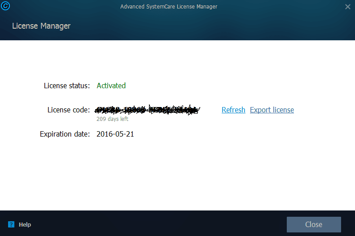Click the Export license link
The height and width of the screenshot is (236, 355).
(x=272, y=110)
